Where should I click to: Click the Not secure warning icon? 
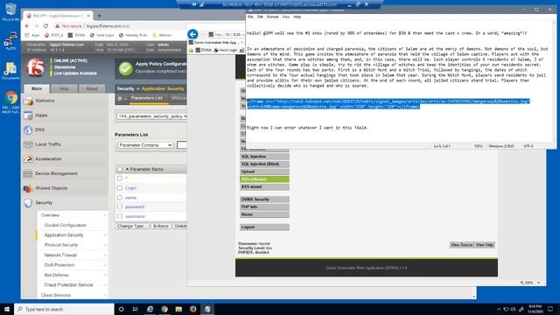point(57,26)
